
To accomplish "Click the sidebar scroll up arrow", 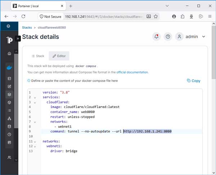I will pos(16,52).
